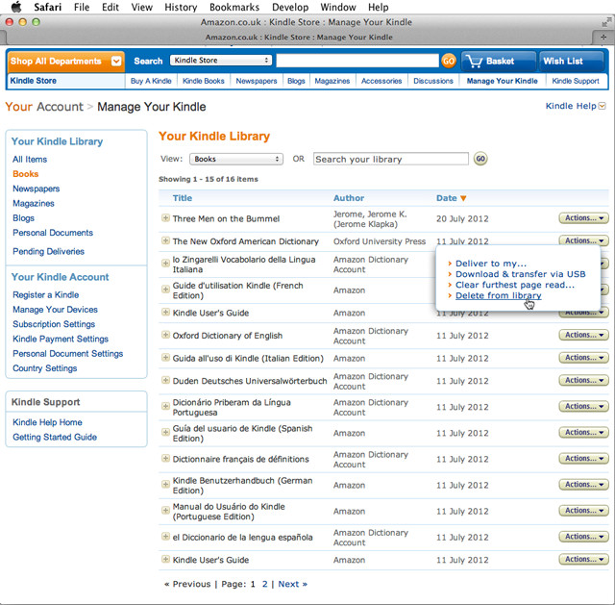Go to Newspapers nav tab
This screenshot has width=615, height=605.
coord(257,81)
